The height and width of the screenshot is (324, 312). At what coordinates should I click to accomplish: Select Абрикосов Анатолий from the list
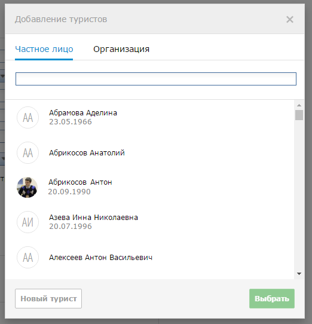[149, 152]
